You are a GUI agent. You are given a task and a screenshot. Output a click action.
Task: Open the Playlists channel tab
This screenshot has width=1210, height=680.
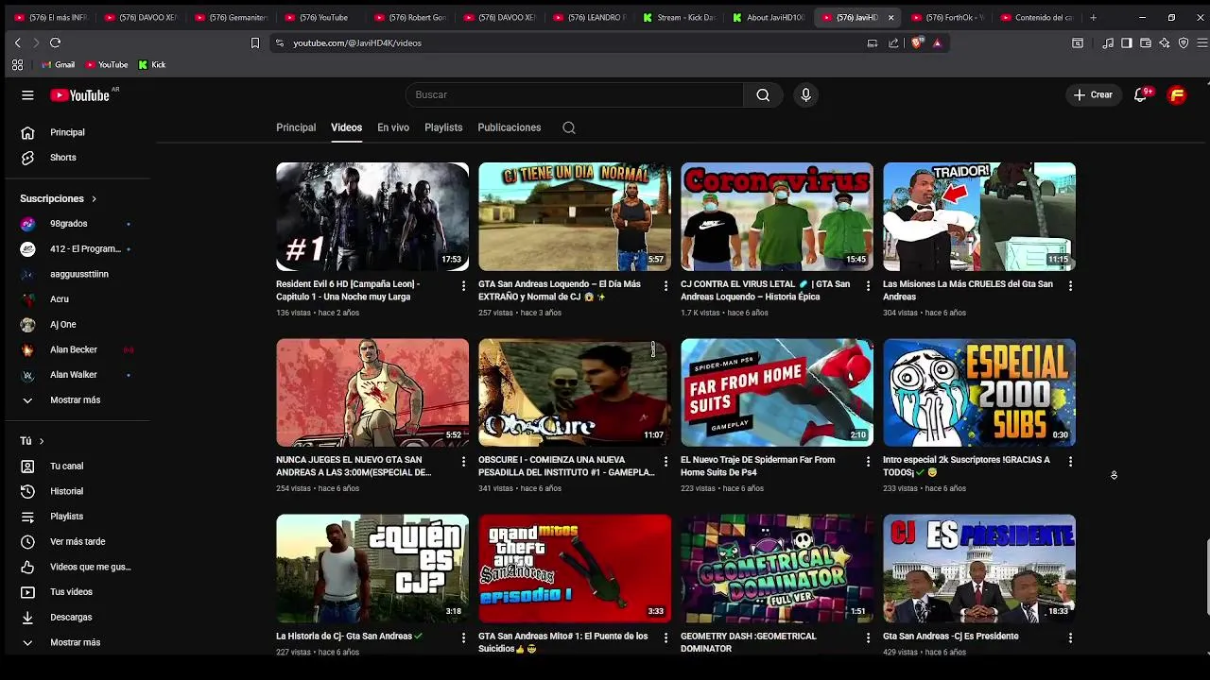tap(443, 127)
